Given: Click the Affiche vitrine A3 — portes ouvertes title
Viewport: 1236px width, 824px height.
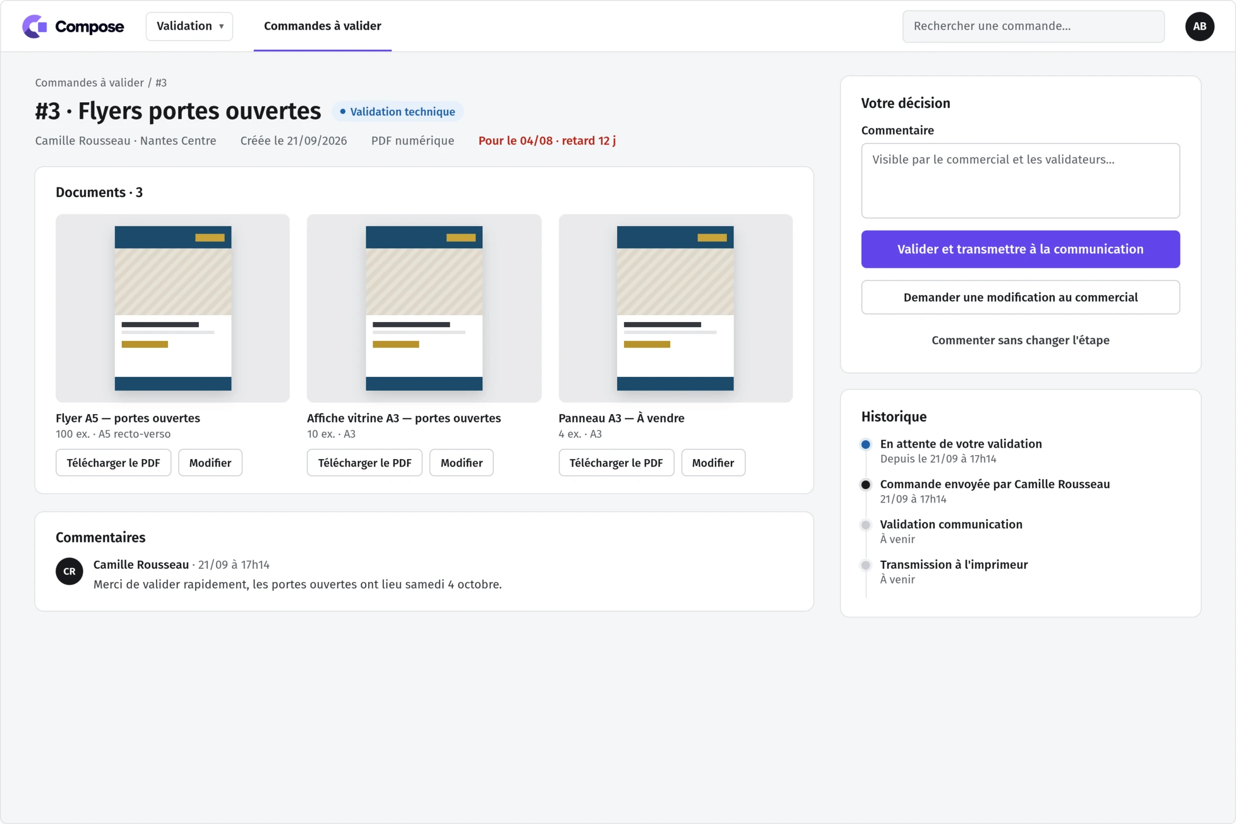Looking at the screenshot, I should [x=403, y=418].
